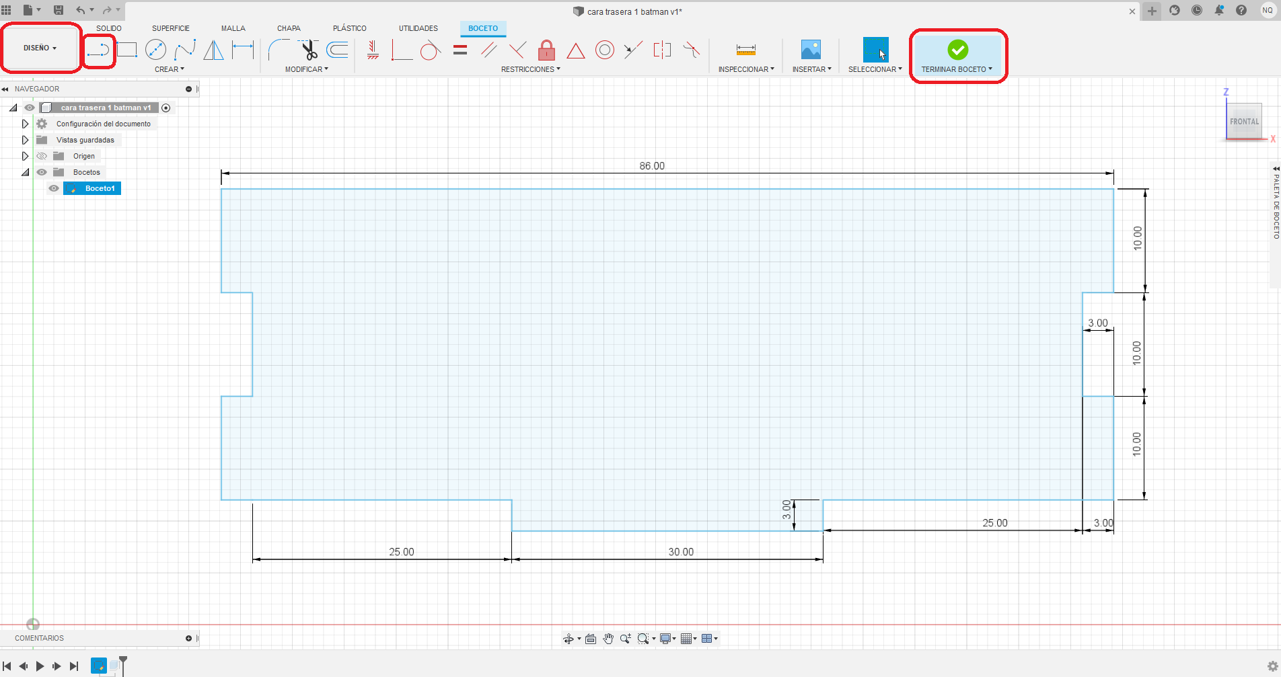This screenshot has width=1281, height=677.
Task: Open the Measure inspect tool
Action: (746, 50)
